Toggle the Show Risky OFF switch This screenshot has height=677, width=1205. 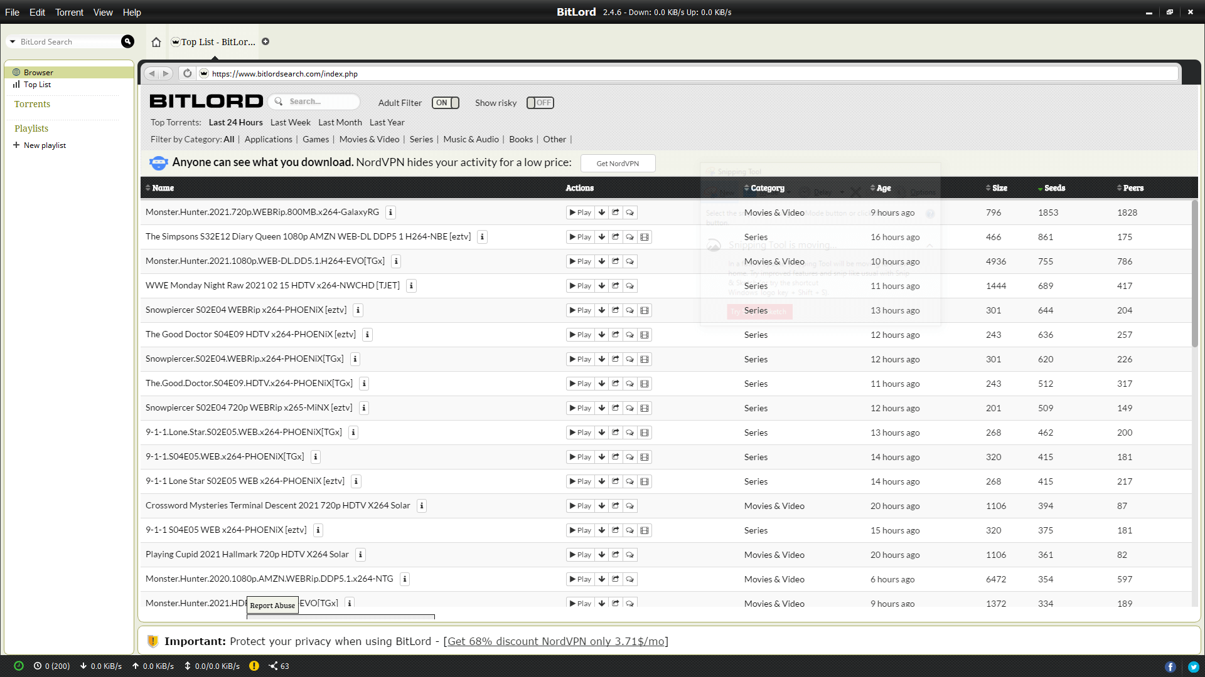tap(540, 103)
